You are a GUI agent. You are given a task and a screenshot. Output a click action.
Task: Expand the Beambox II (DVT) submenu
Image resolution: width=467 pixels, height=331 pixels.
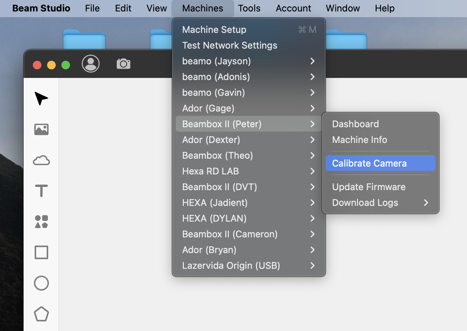[249, 187]
